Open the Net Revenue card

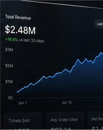pyautogui.click(x=95, y=121)
